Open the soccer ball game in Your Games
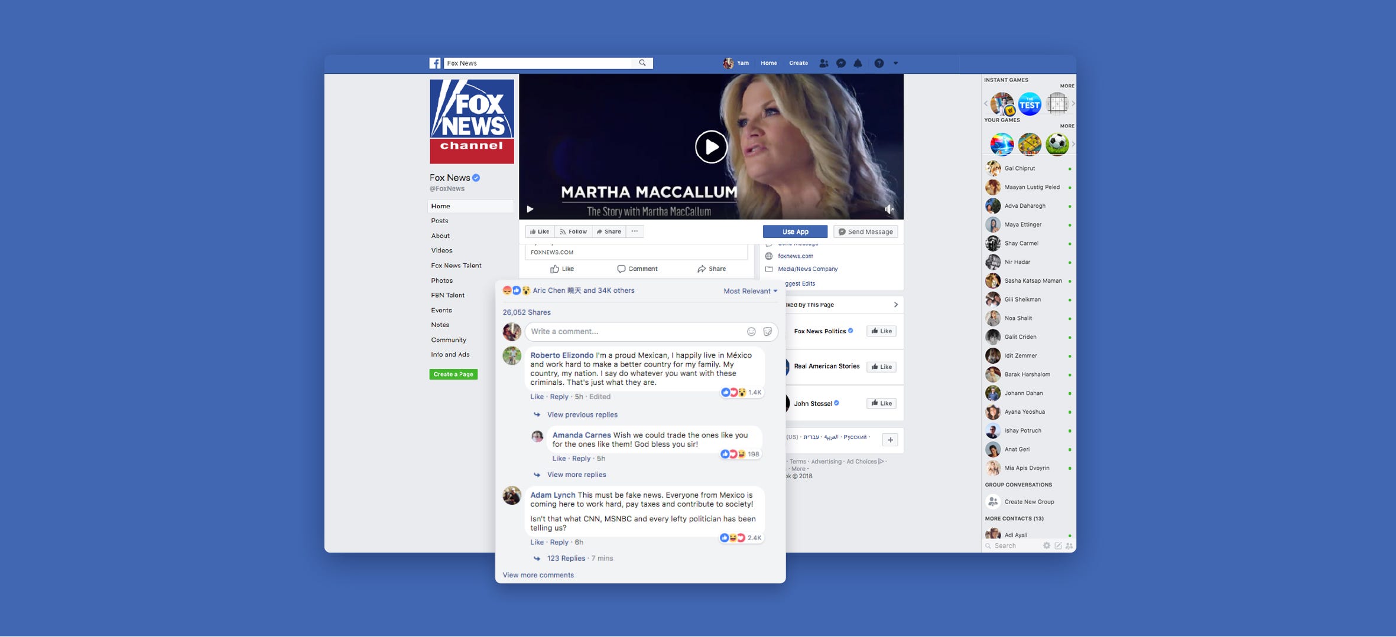 click(1057, 144)
